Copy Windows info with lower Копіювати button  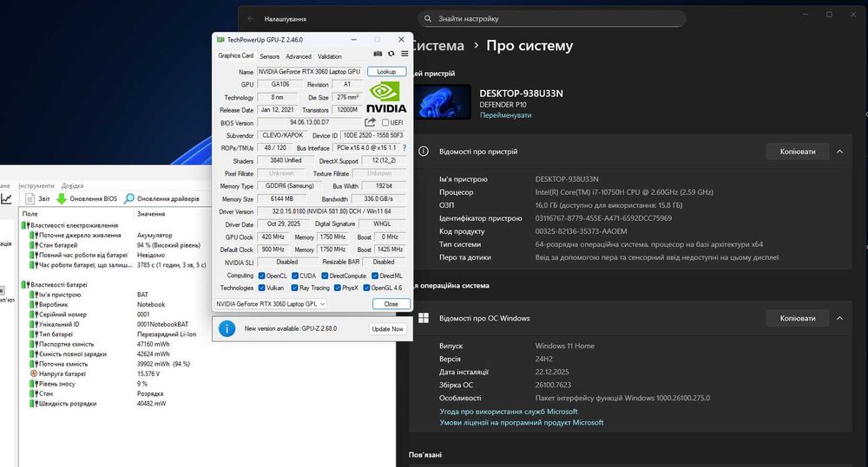798,318
